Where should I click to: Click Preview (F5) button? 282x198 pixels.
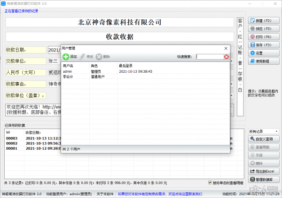pyautogui.click(x=264, y=29)
